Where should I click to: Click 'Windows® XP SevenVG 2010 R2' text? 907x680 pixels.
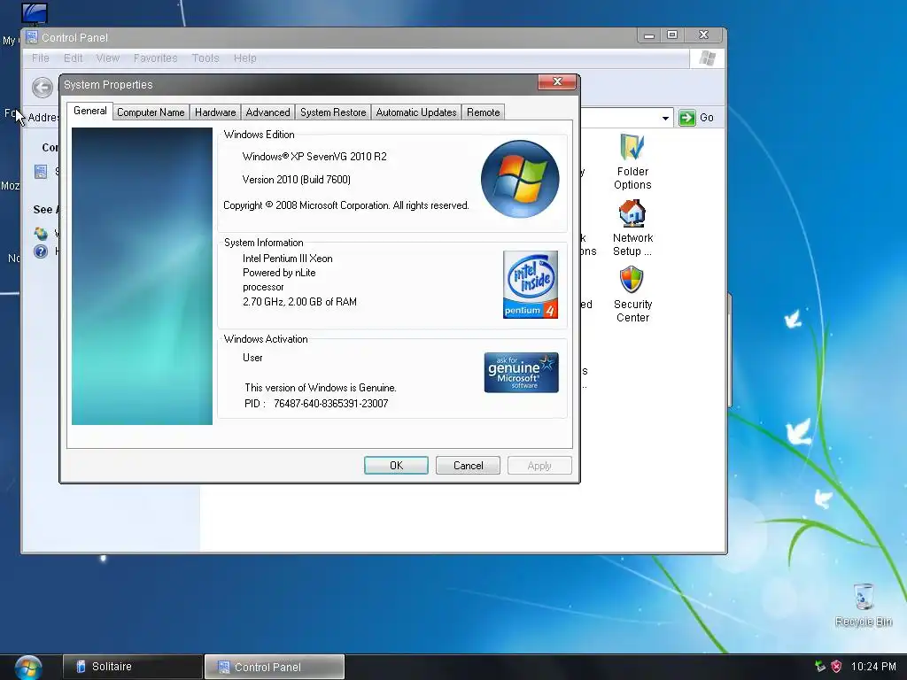314,157
